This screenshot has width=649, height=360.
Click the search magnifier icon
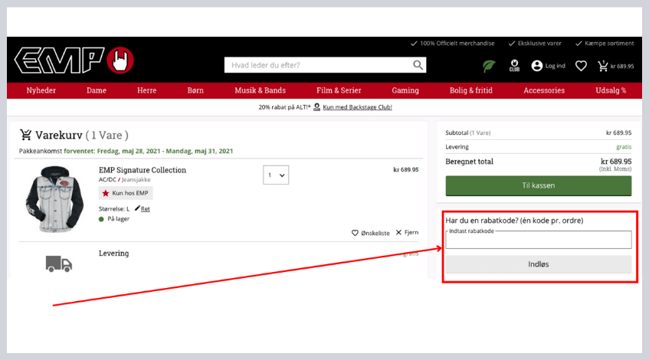[x=418, y=65]
